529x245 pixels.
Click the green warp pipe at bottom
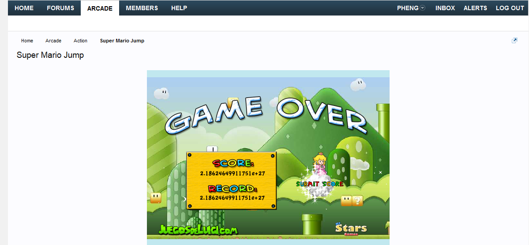[x=312, y=224]
